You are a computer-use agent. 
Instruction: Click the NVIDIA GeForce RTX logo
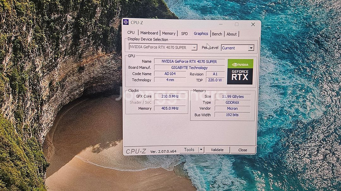[240, 72]
